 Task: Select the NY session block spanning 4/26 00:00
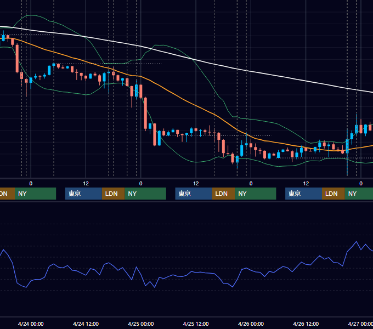tap(256, 194)
